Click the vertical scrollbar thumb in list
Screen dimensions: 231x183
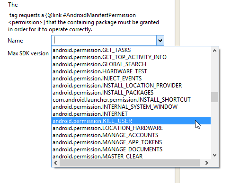[214, 97]
